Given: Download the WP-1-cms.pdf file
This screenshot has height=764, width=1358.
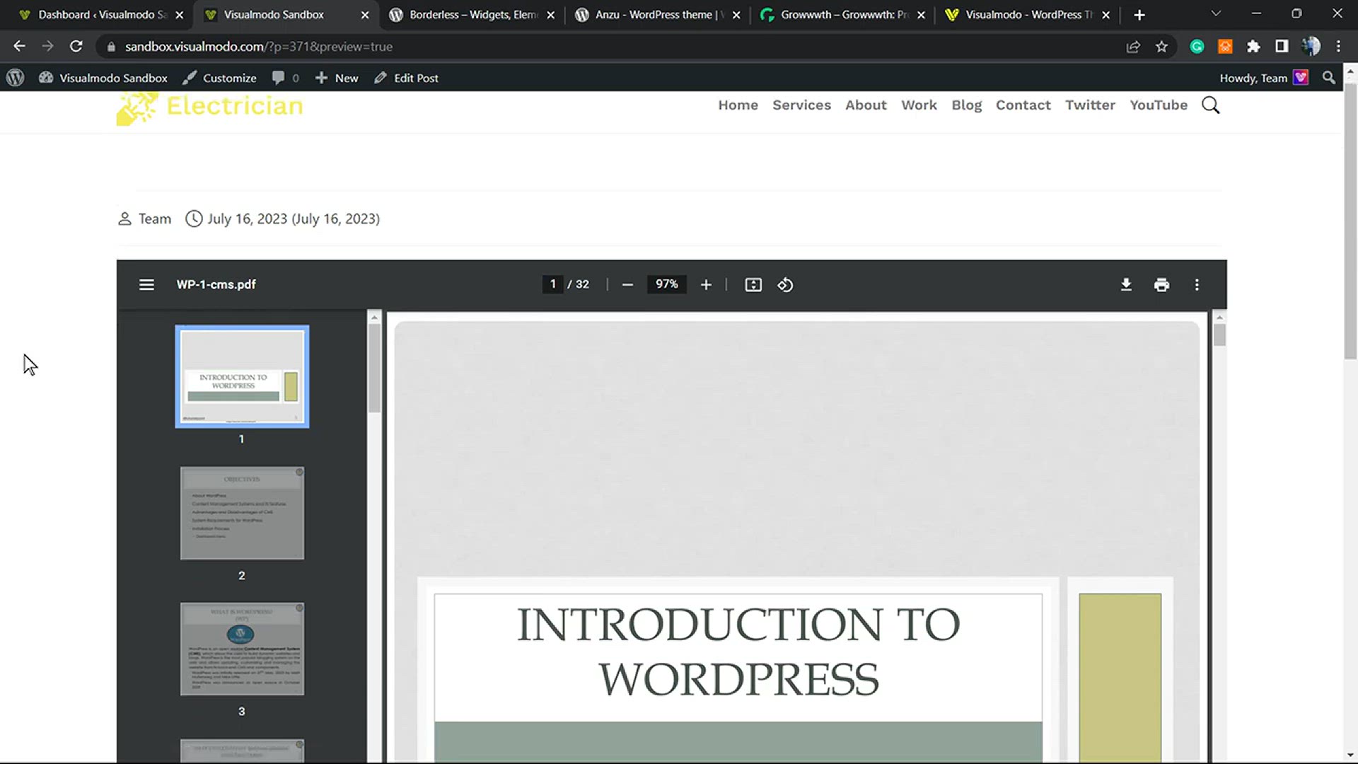Looking at the screenshot, I should coord(1126,284).
